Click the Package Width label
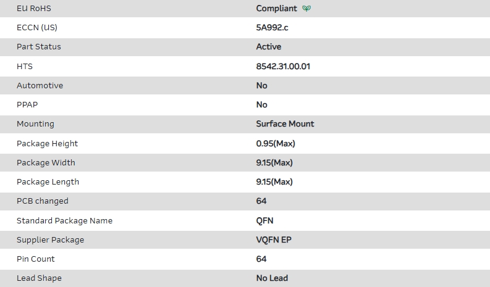 click(x=46, y=163)
